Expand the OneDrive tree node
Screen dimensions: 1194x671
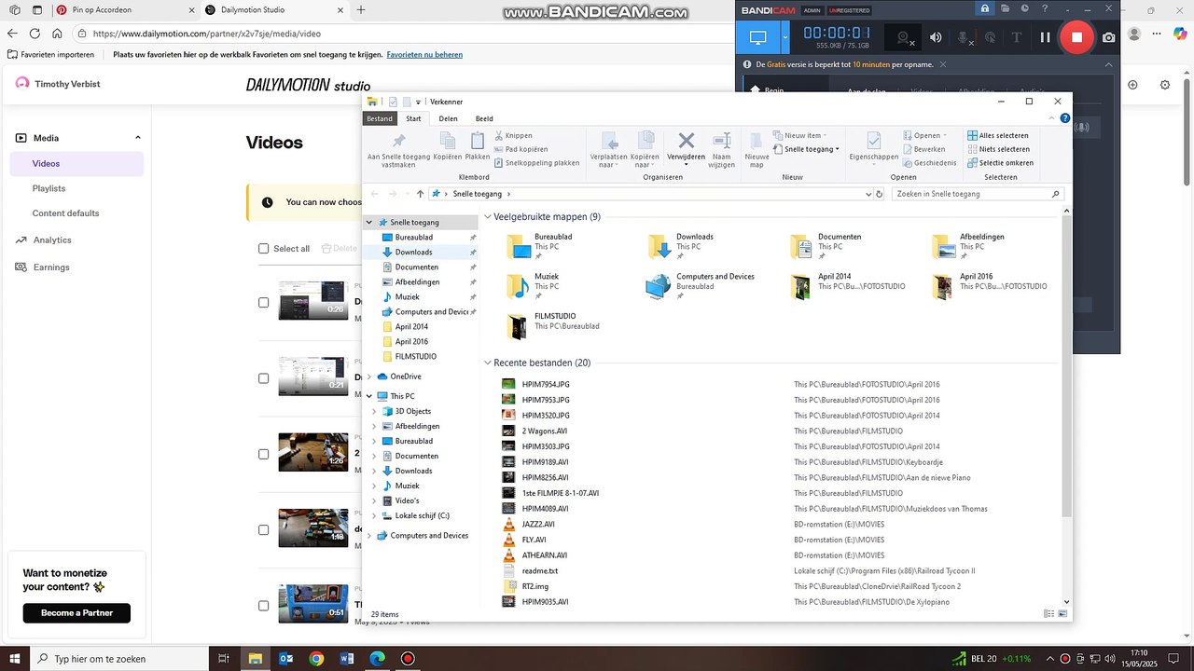coord(369,377)
